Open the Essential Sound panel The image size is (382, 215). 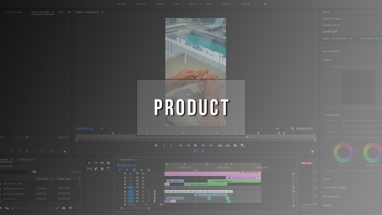point(331,25)
